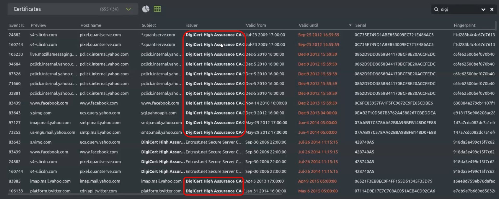
Task: Sort by Preview column header
Action: [x=38, y=25]
